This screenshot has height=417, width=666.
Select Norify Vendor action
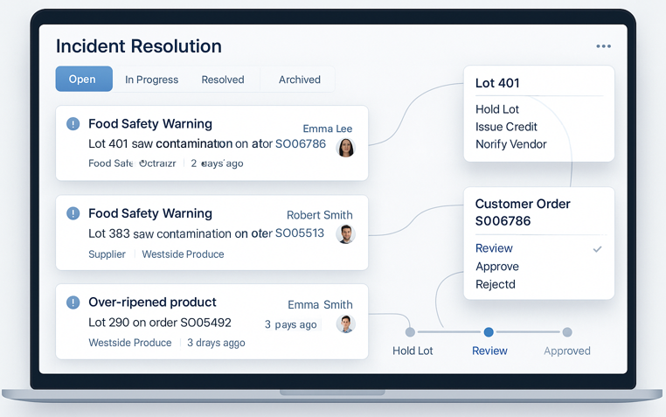[x=511, y=144]
